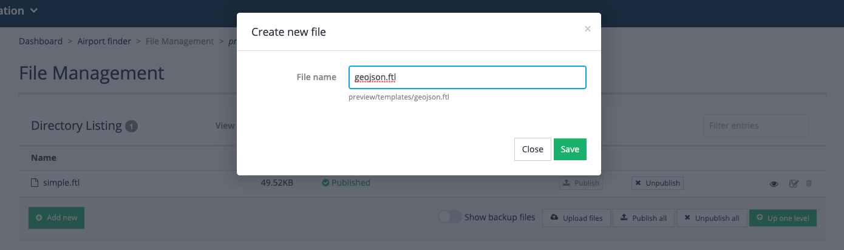
Task: Delete simple.ftl with the trash icon
Action: click(x=809, y=183)
